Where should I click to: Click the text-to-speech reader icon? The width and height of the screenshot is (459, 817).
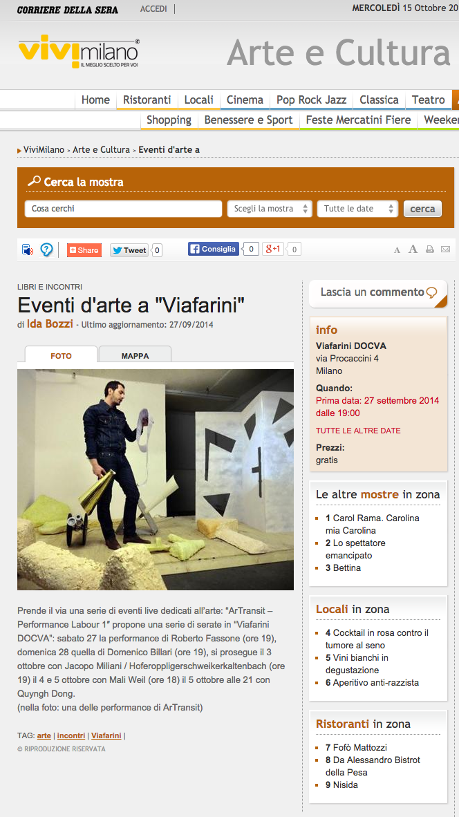click(28, 250)
